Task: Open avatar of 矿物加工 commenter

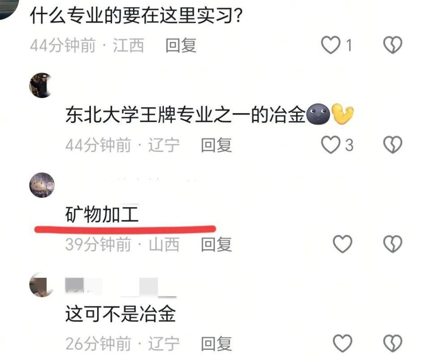Action: pyautogui.click(x=42, y=185)
